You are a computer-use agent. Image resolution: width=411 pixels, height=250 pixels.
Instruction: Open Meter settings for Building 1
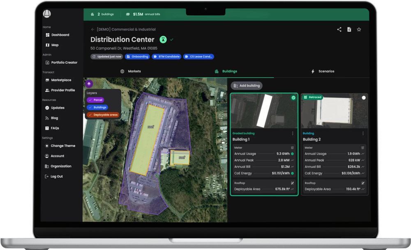[x=292, y=148]
